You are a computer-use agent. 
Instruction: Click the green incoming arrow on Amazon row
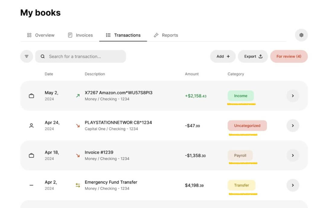click(78, 96)
